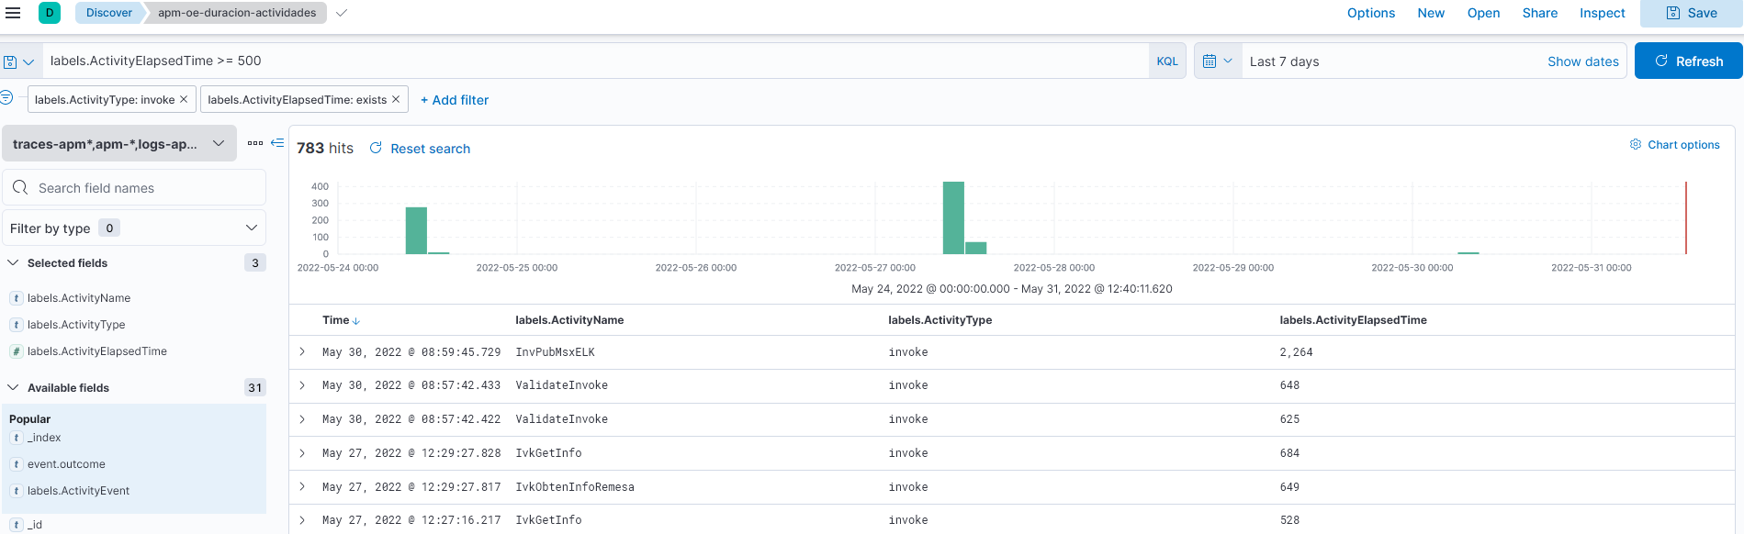Remove the ActivityType invoke filter
1744x534 pixels.
[184, 99]
